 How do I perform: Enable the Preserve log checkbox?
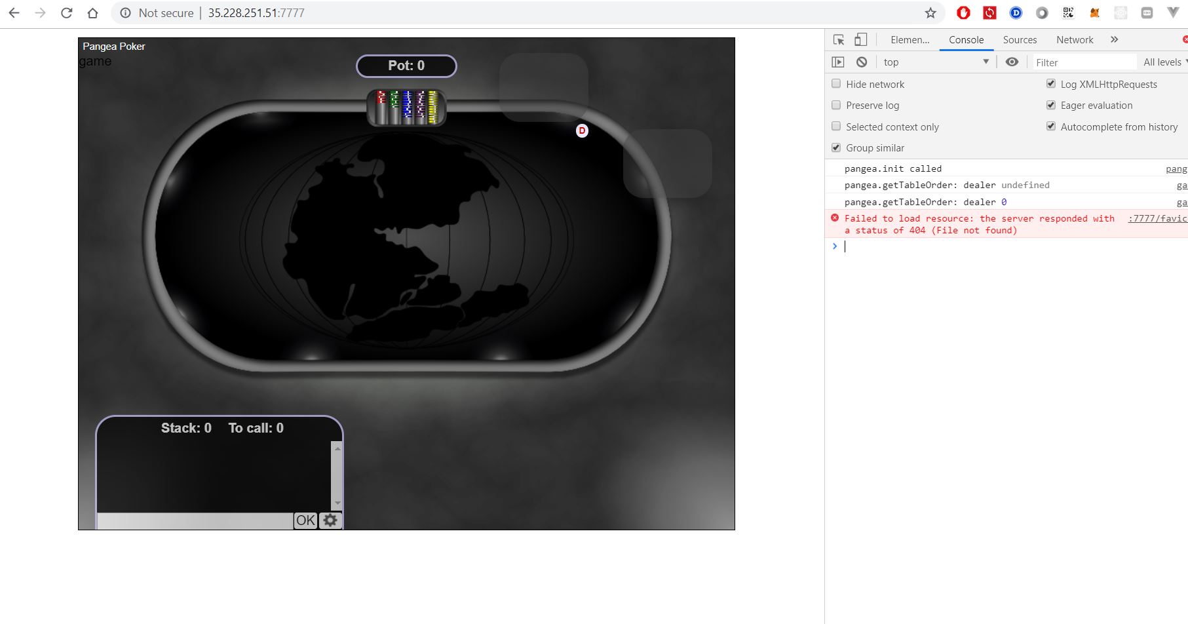[x=836, y=105]
